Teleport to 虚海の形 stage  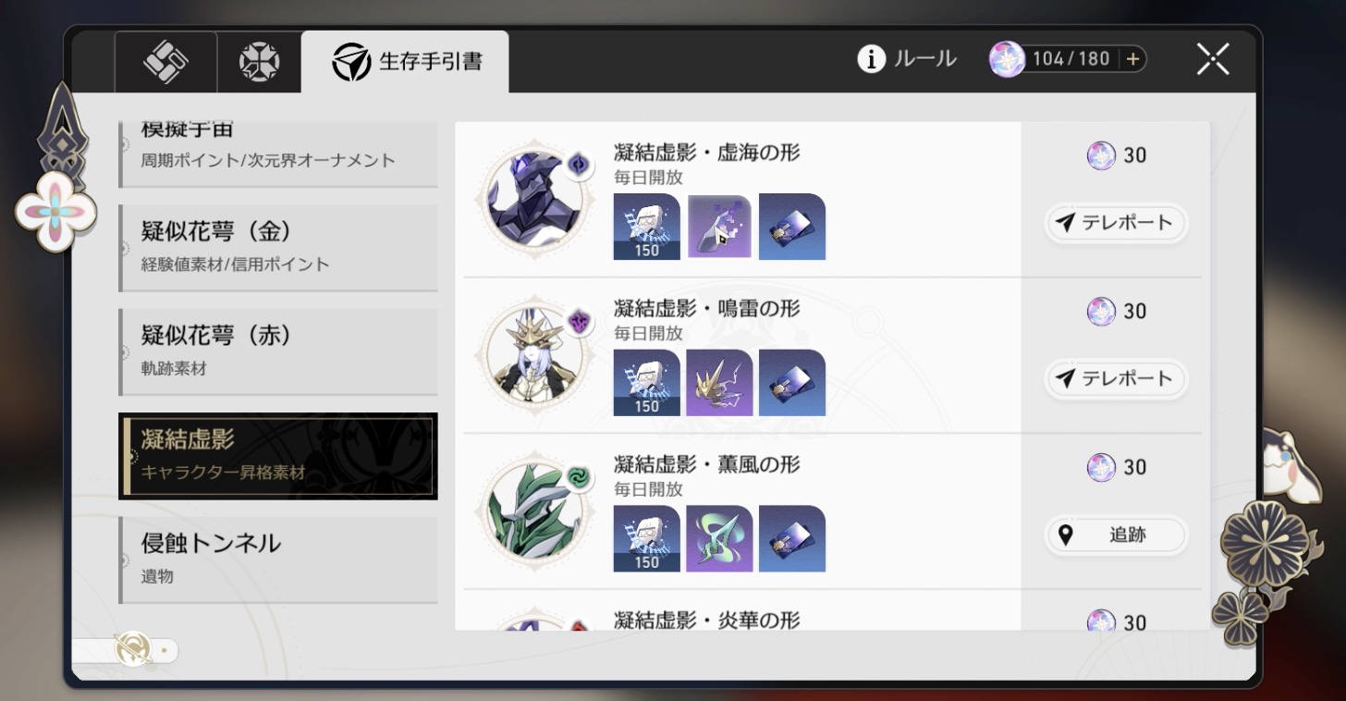coord(1116,223)
